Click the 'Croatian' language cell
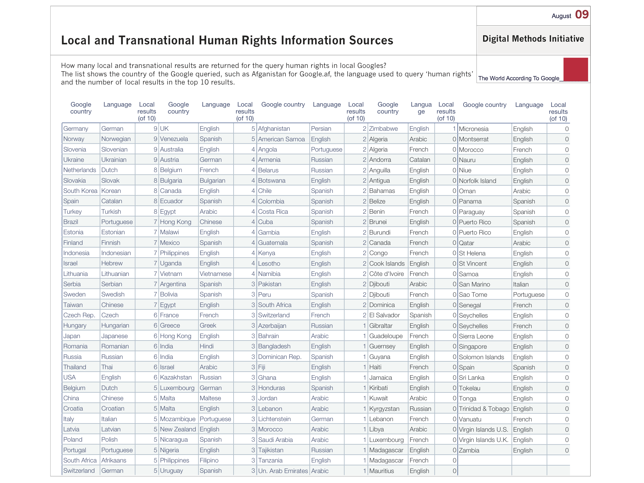 coord(117,408)
